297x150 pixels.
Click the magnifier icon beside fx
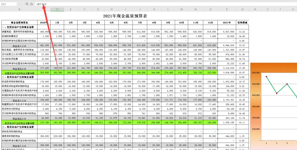tap(27, 4)
